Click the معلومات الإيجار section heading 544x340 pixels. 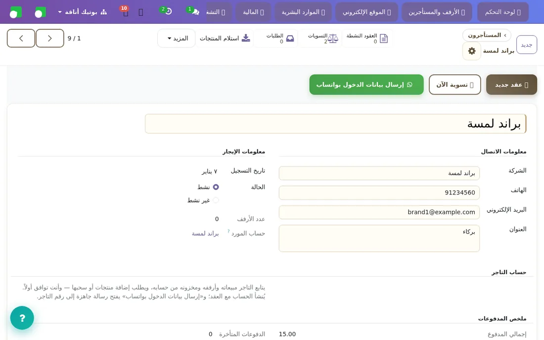[x=243, y=151]
